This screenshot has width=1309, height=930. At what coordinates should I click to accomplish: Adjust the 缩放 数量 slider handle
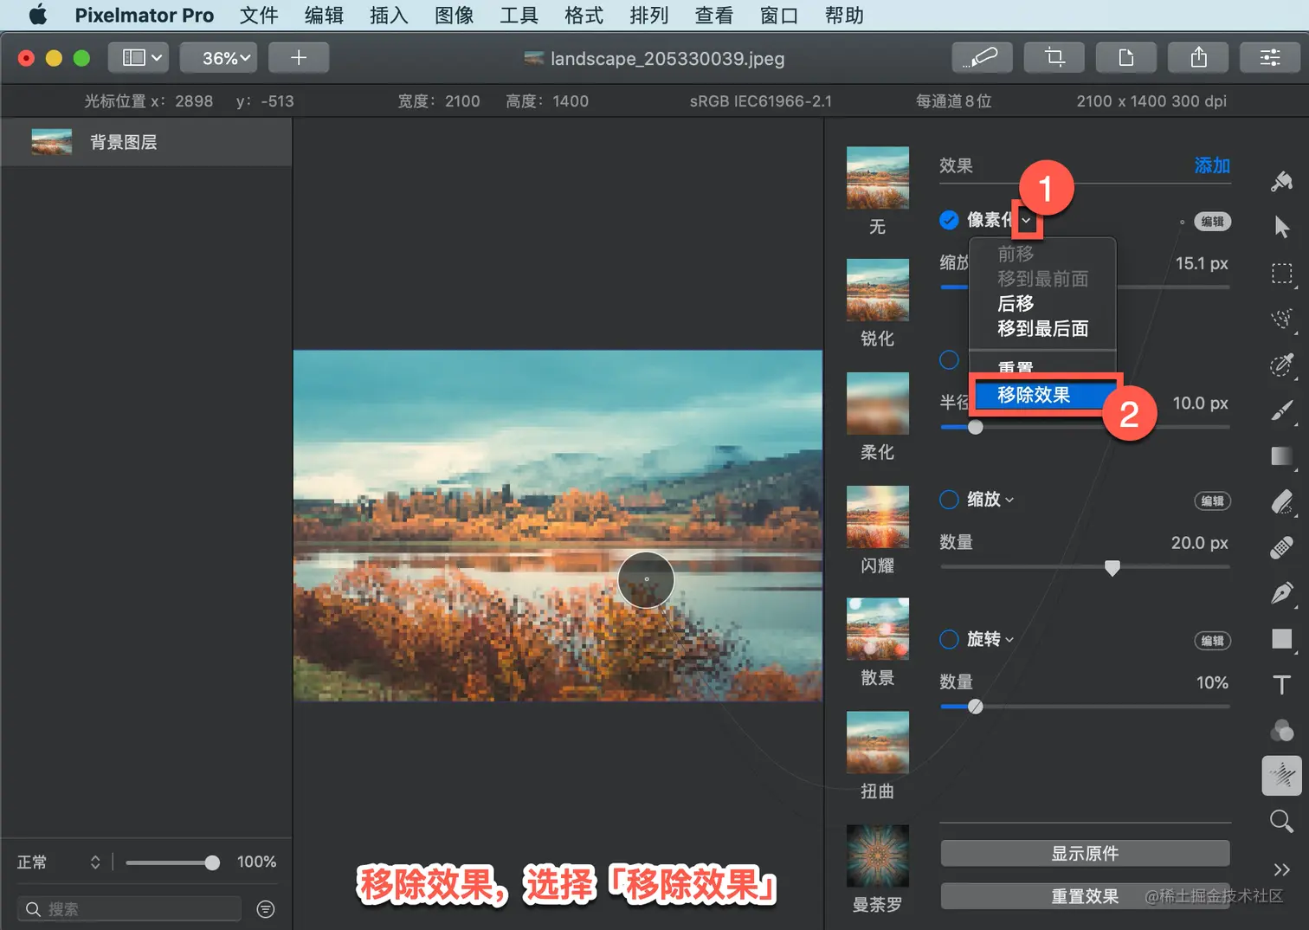pyautogui.click(x=1112, y=568)
